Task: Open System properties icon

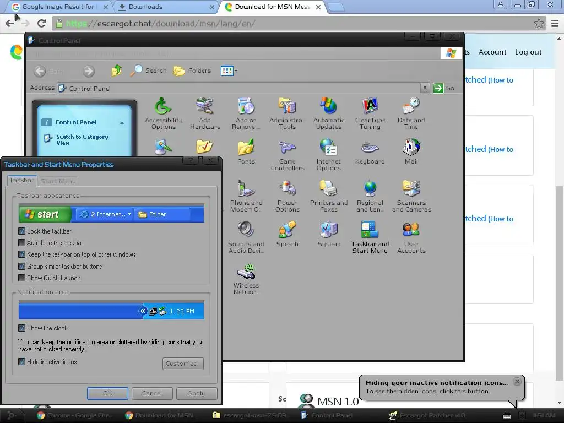Action: [x=328, y=234]
